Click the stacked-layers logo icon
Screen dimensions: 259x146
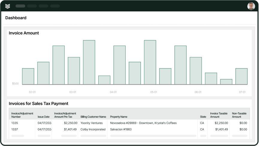click(8, 6)
